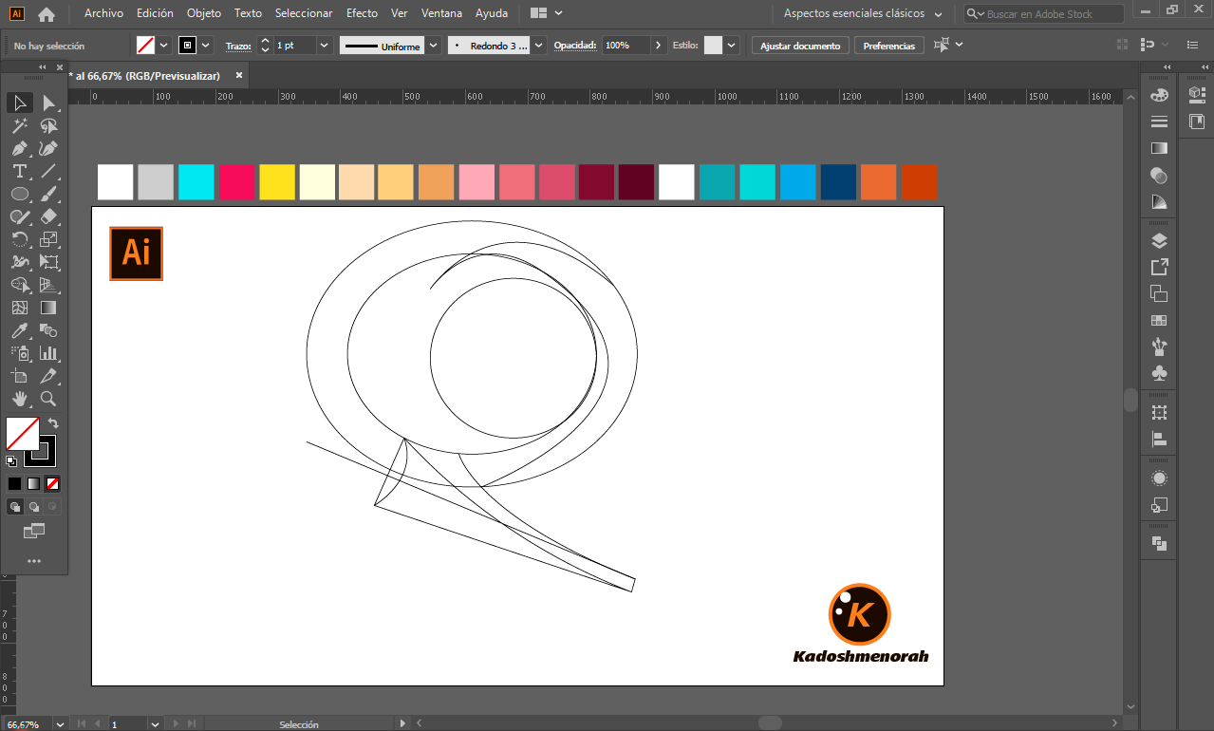Open the Objeto menu
Screen dimensions: 1214x731
pyautogui.click(x=204, y=13)
